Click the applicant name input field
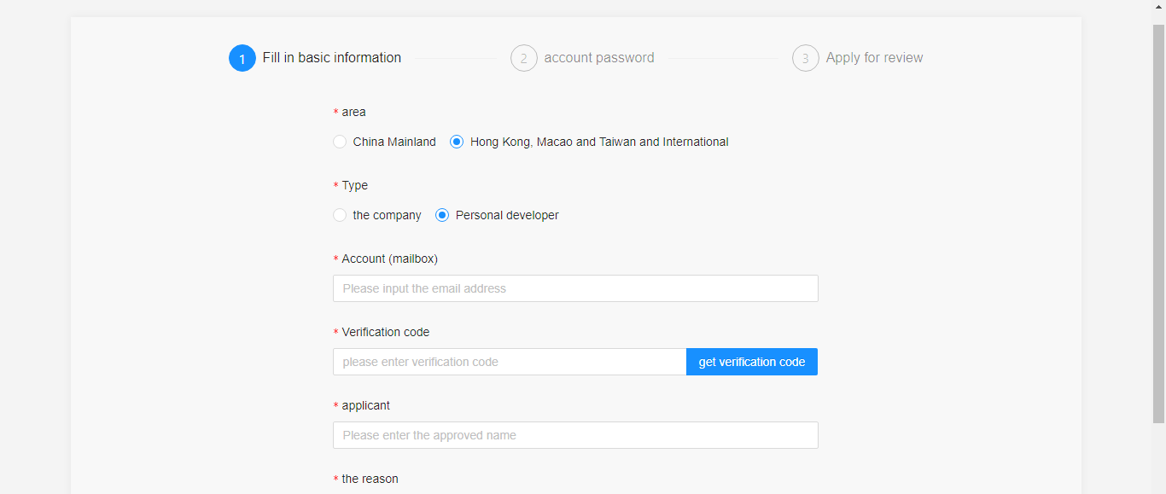 (x=575, y=435)
